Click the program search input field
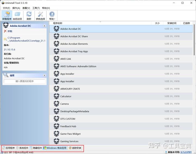The width and height of the screenshot is (196, 154). pos(24,81)
